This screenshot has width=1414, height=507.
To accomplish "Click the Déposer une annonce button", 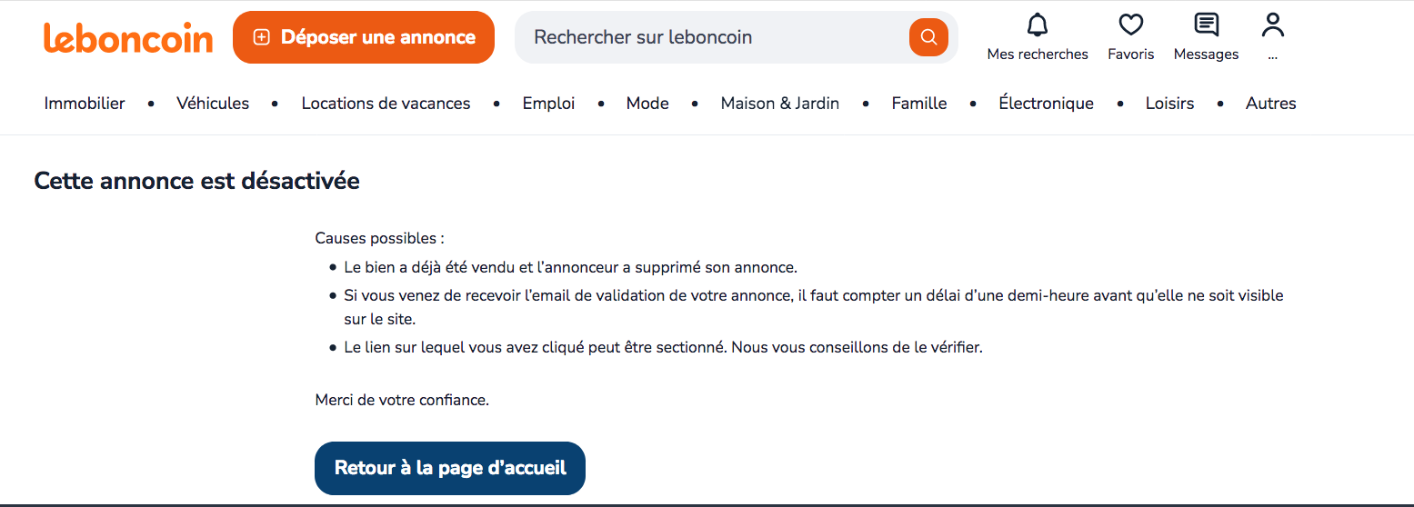I will pyautogui.click(x=364, y=37).
